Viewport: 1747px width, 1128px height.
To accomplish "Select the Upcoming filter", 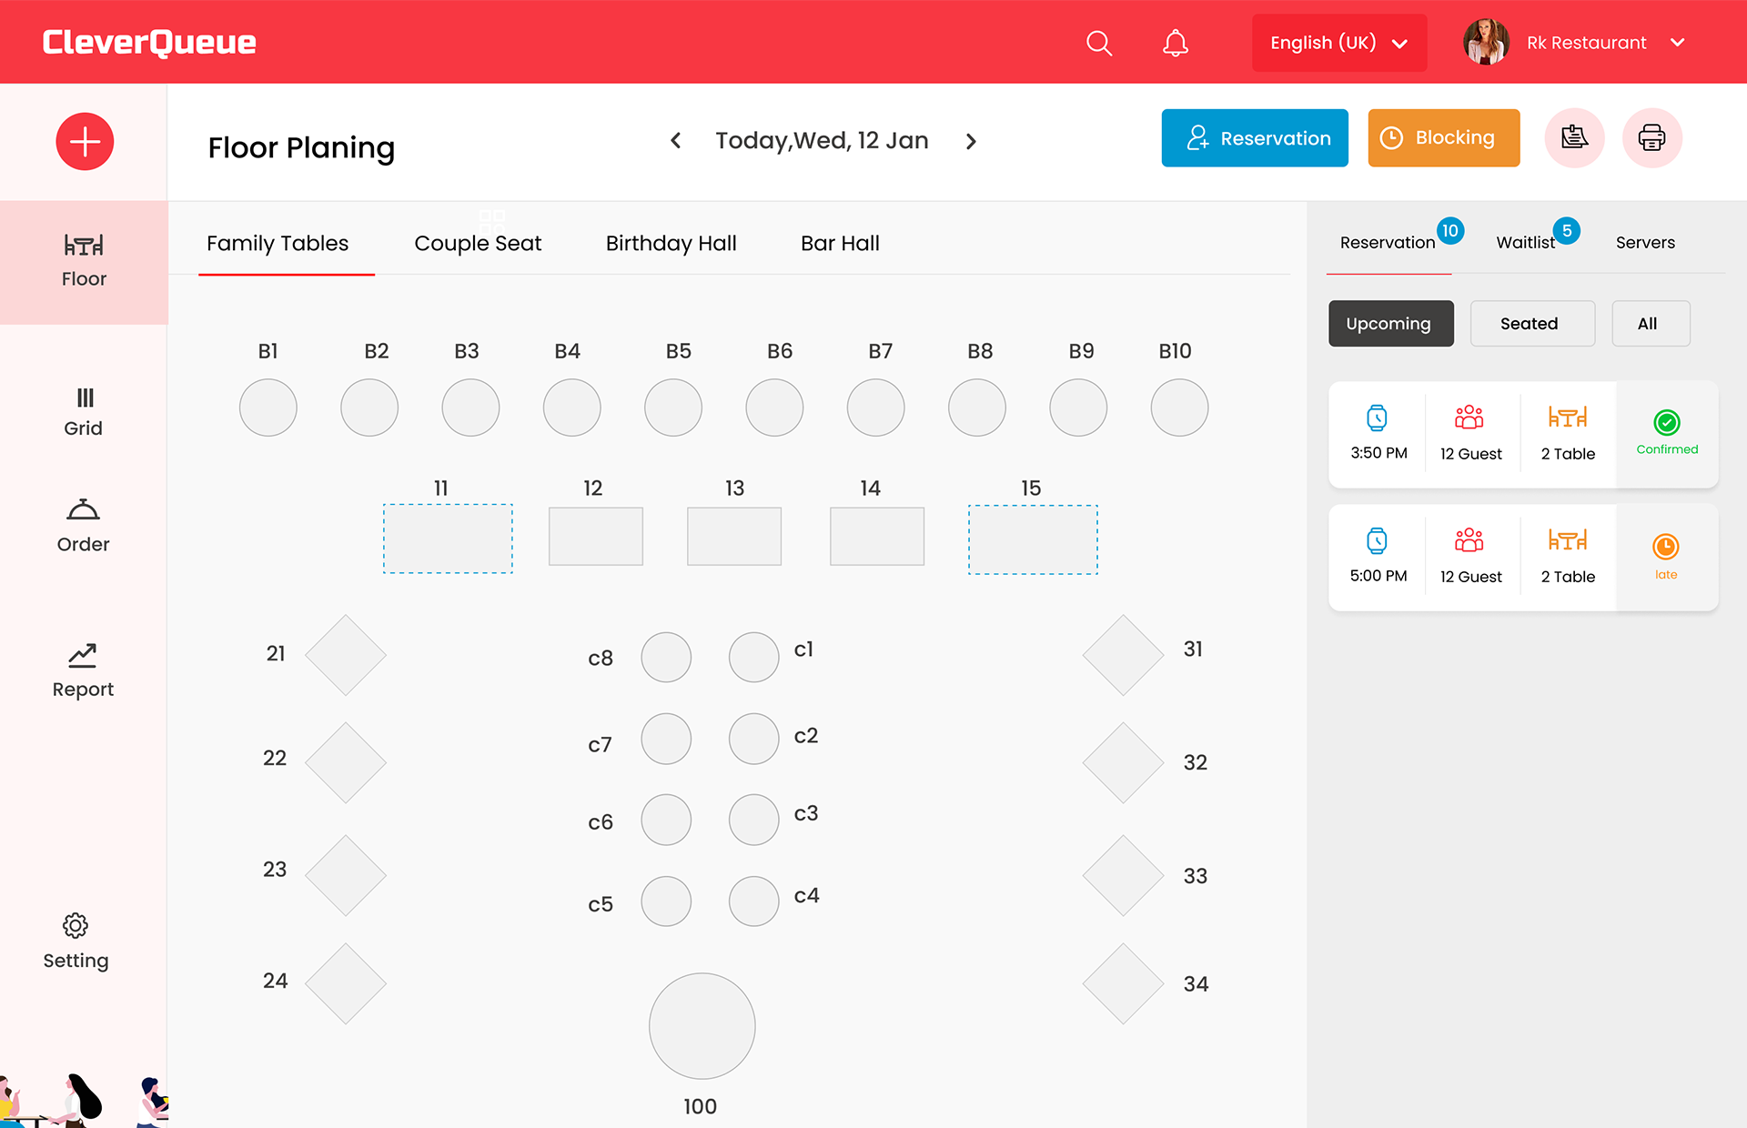I will coord(1390,324).
